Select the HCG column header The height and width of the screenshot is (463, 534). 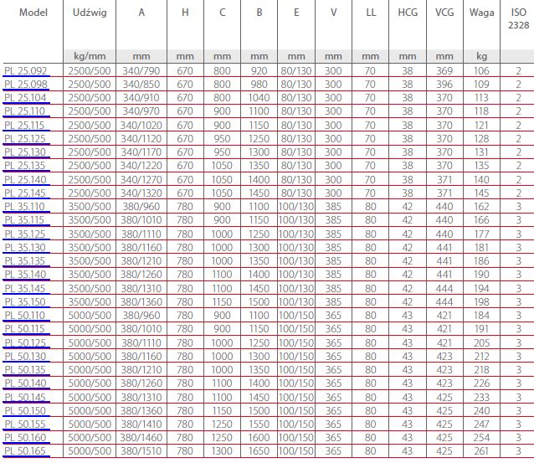408,13
